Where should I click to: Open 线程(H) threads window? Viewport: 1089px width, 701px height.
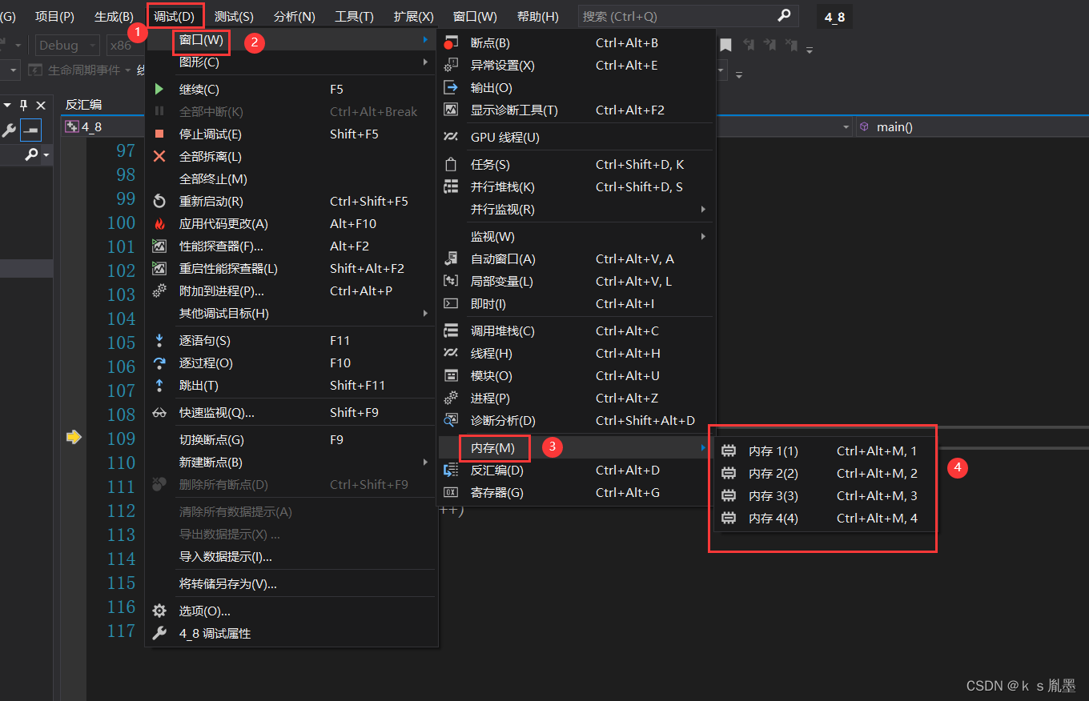pyautogui.click(x=575, y=354)
